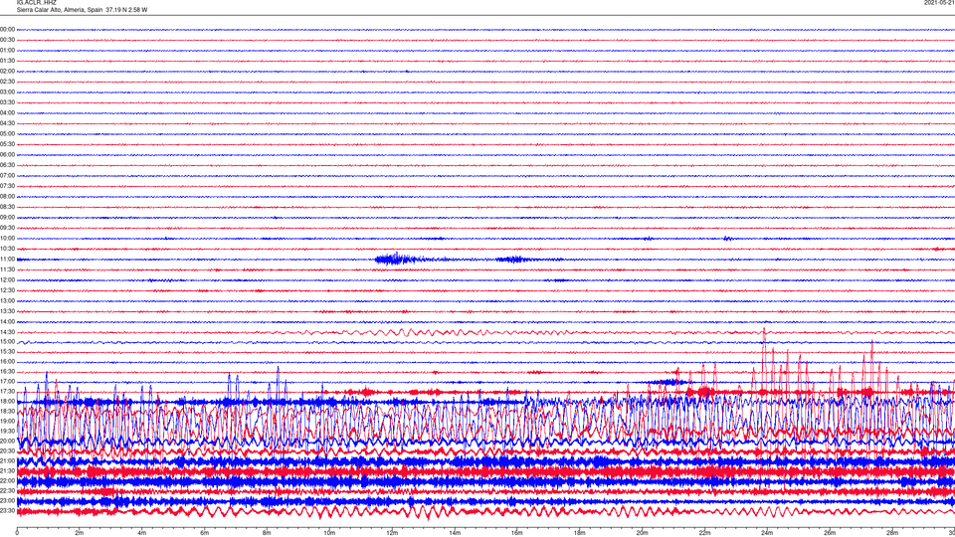
Task: Select the 05:30 row label
Action: click(x=7, y=144)
